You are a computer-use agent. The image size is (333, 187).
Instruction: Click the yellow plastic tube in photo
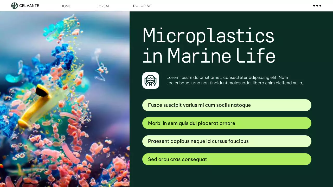(x=36, y=106)
